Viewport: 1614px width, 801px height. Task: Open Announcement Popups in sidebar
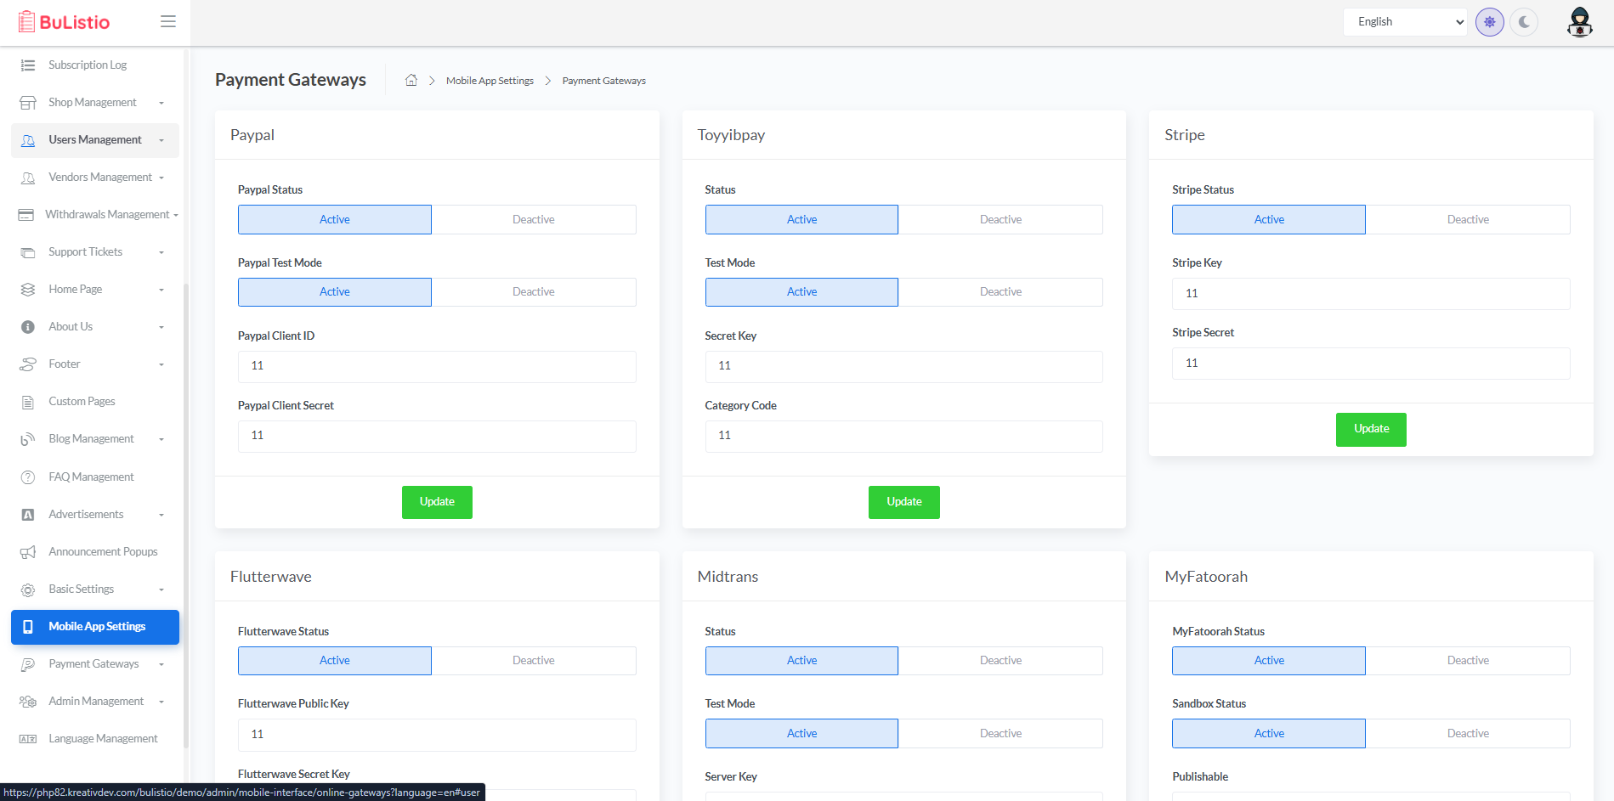pos(95,552)
